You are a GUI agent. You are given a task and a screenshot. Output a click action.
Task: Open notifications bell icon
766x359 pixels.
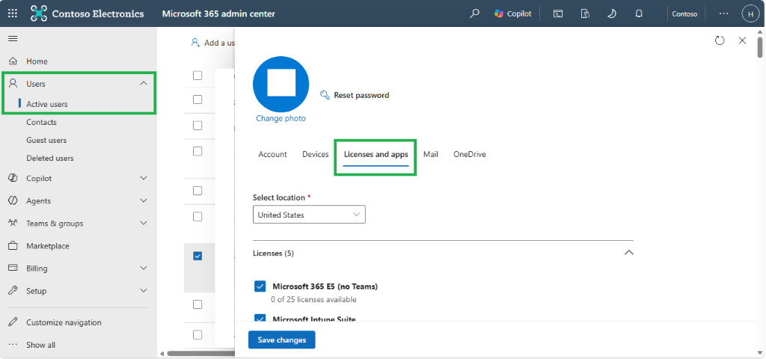pos(639,13)
